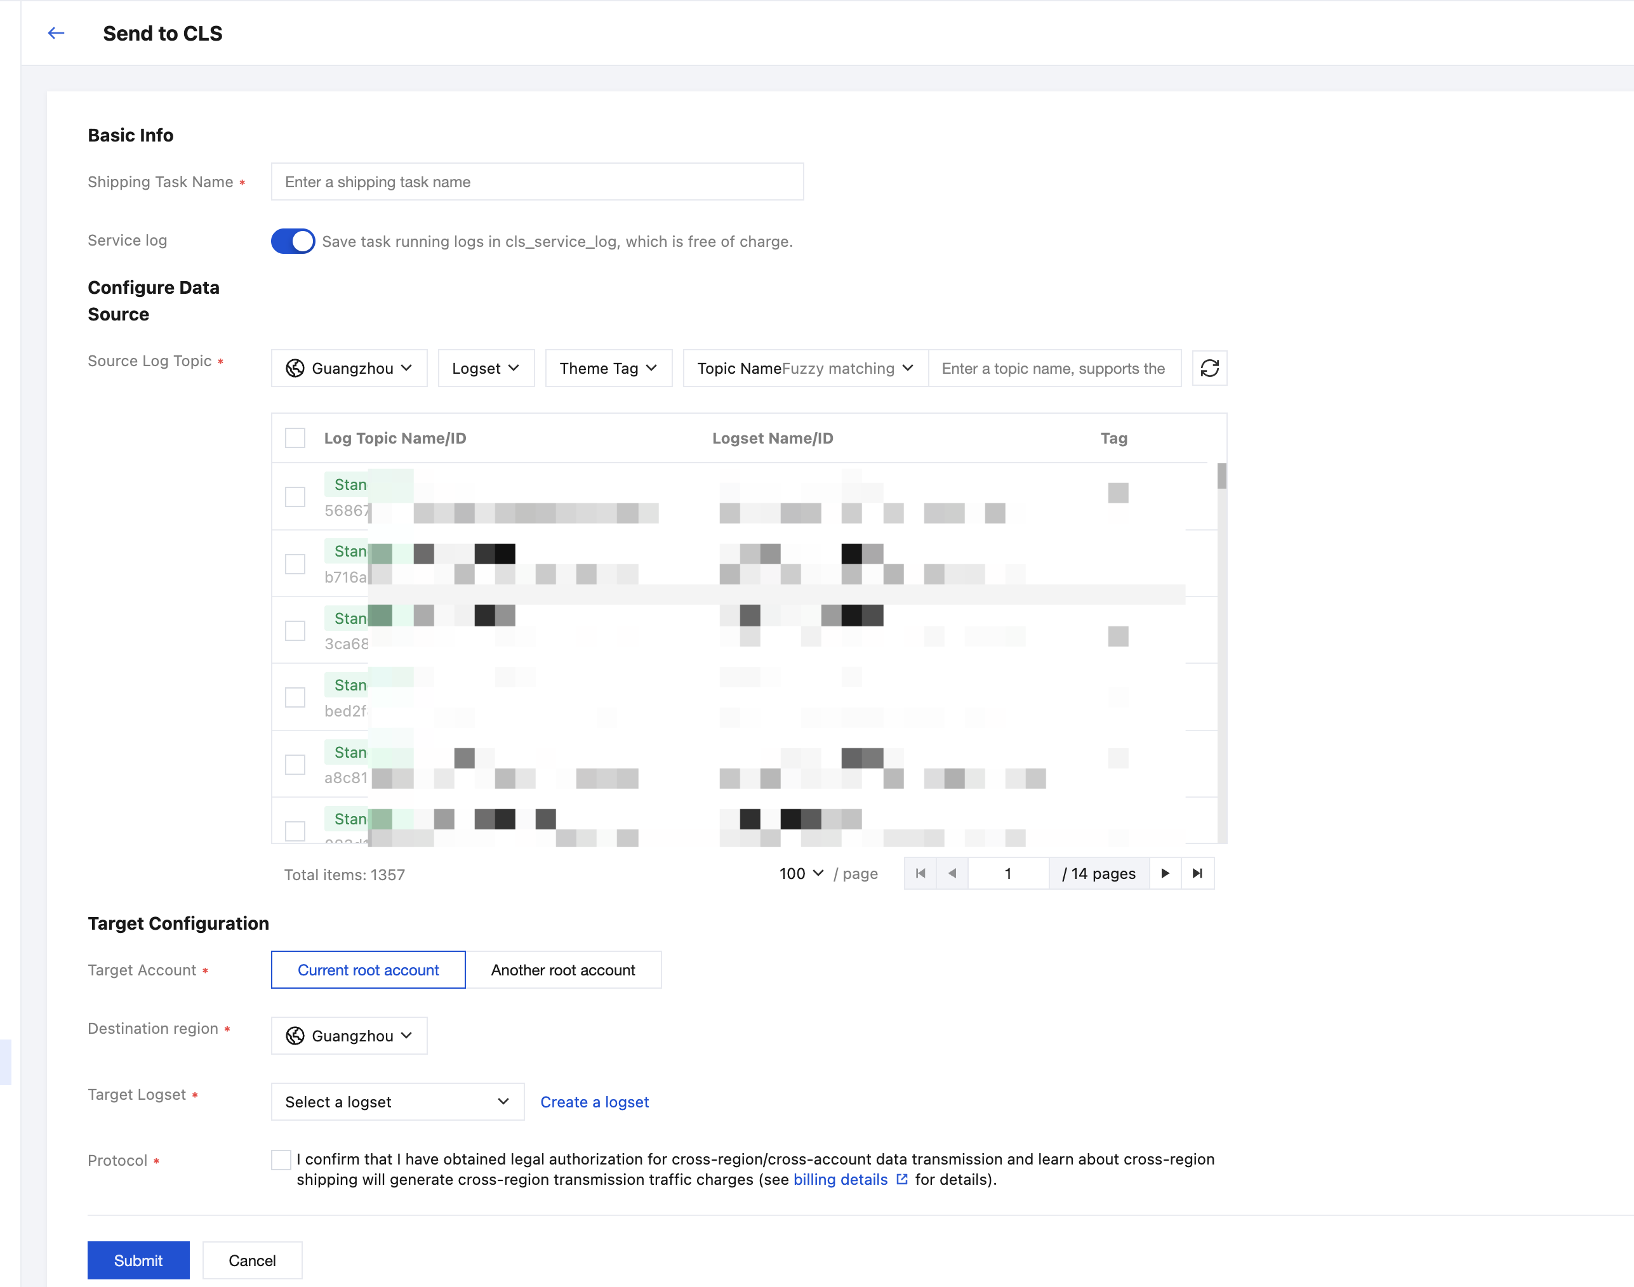Jump to the first page of topics
Viewport: 1634px width, 1287px height.
tap(920, 873)
